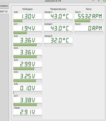Click the temp1 43.0°C readout
This screenshot has height=121, width=106.
click(58, 16)
